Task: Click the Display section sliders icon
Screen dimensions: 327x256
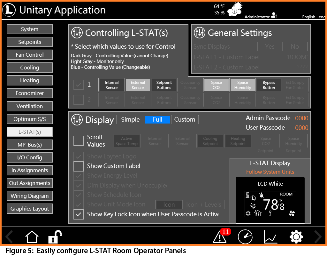Action: (77, 120)
